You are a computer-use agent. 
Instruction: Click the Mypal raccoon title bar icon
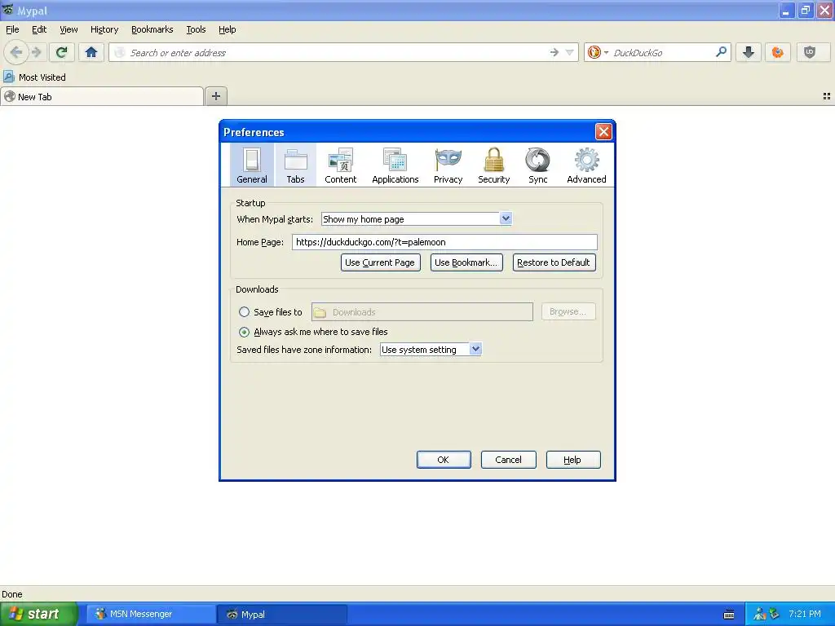coord(8,10)
